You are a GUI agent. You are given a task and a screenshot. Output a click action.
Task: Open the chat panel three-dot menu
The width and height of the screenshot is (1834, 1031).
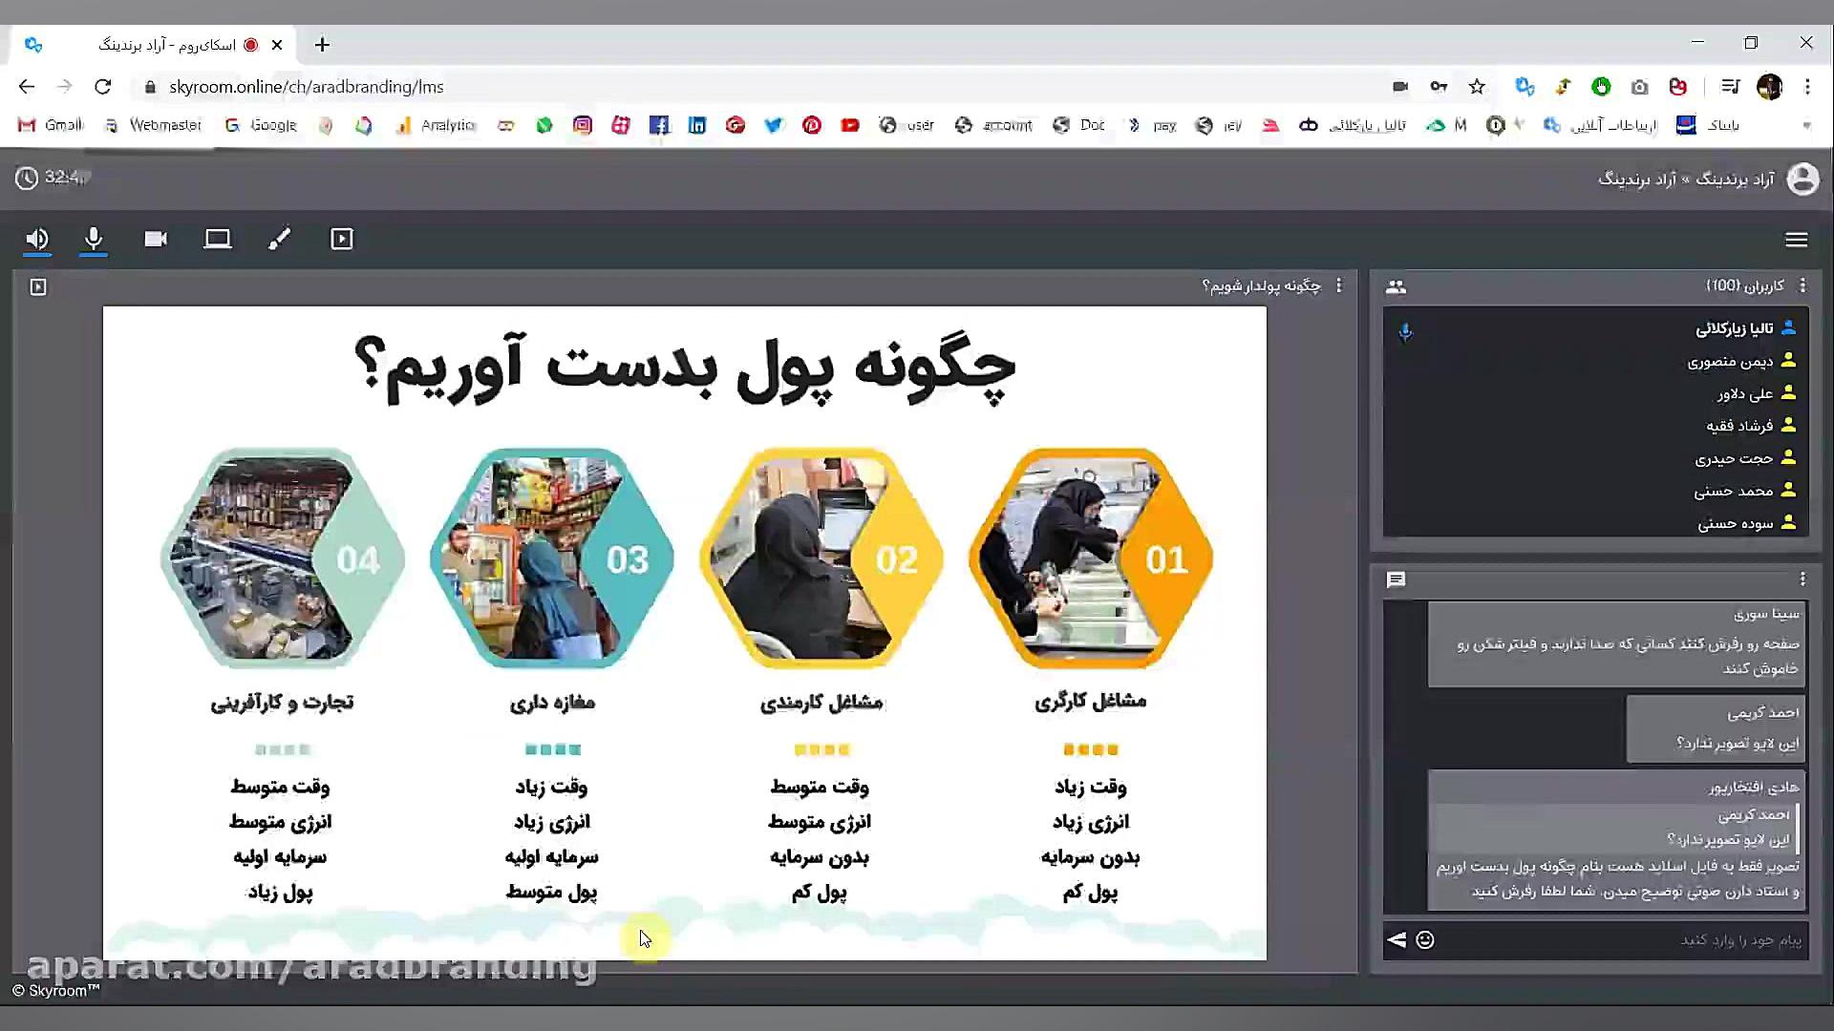click(x=1802, y=579)
